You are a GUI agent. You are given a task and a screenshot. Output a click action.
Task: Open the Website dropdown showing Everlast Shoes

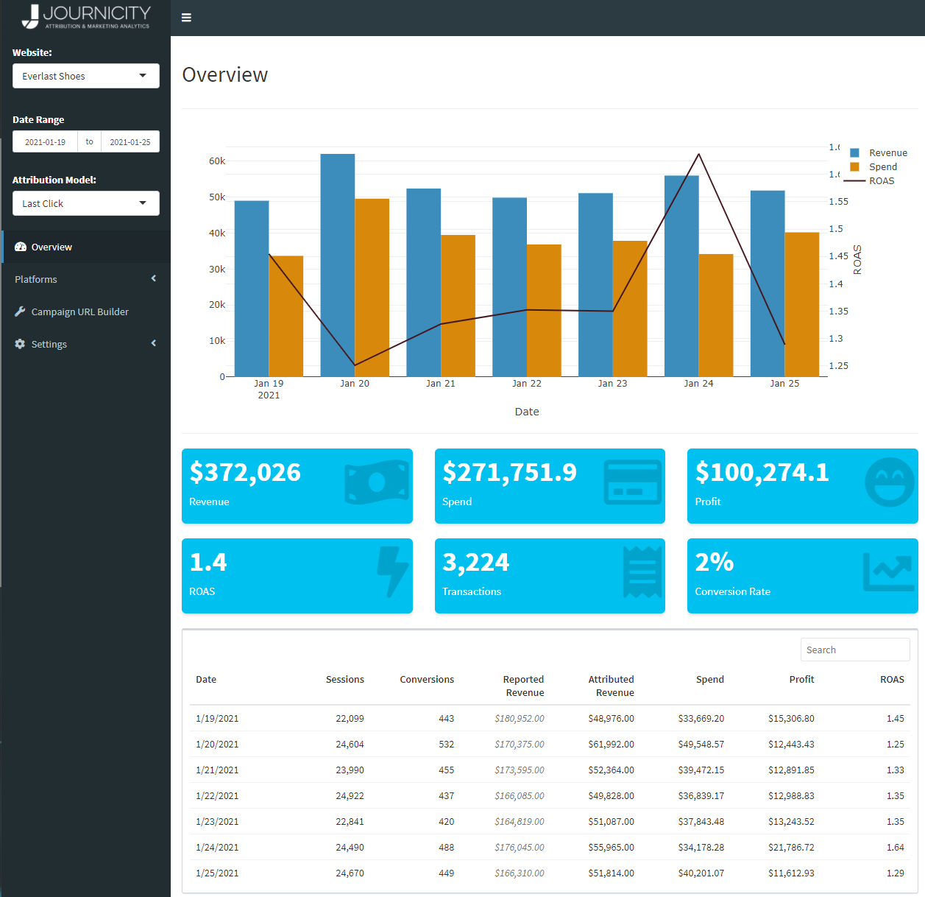(86, 76)
